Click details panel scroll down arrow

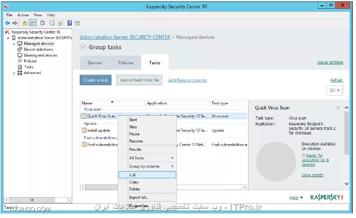[346, 184]
